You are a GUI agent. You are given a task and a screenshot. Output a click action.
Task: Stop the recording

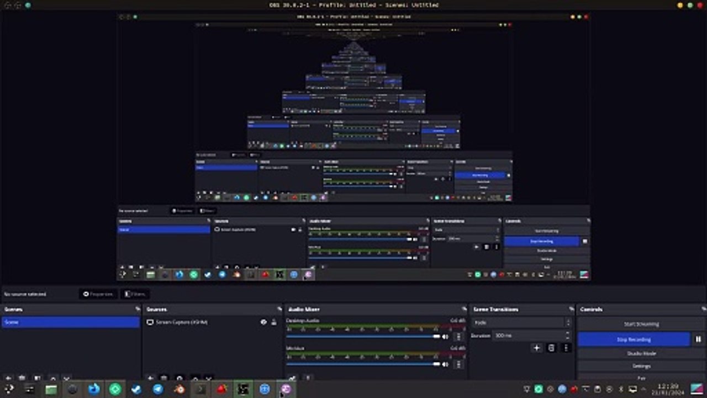point(634,339)
